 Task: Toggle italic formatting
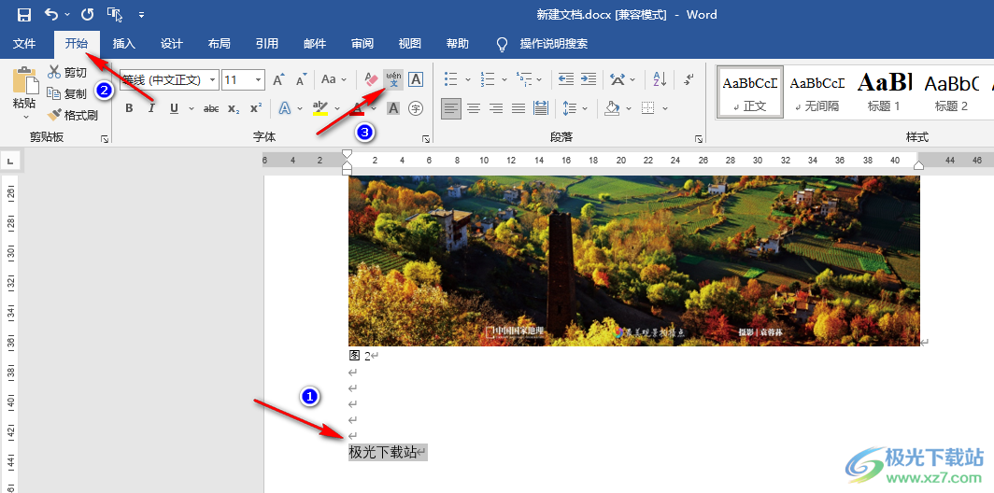[151, 108]
